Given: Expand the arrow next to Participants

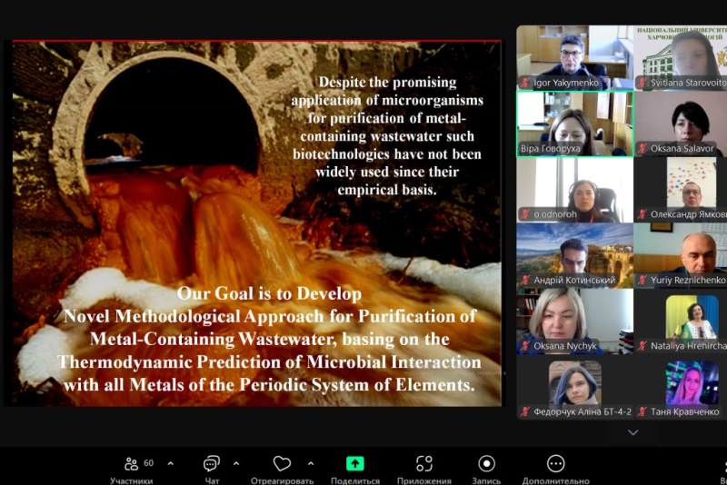Looking at the screenshot, I should coord(171,463).
